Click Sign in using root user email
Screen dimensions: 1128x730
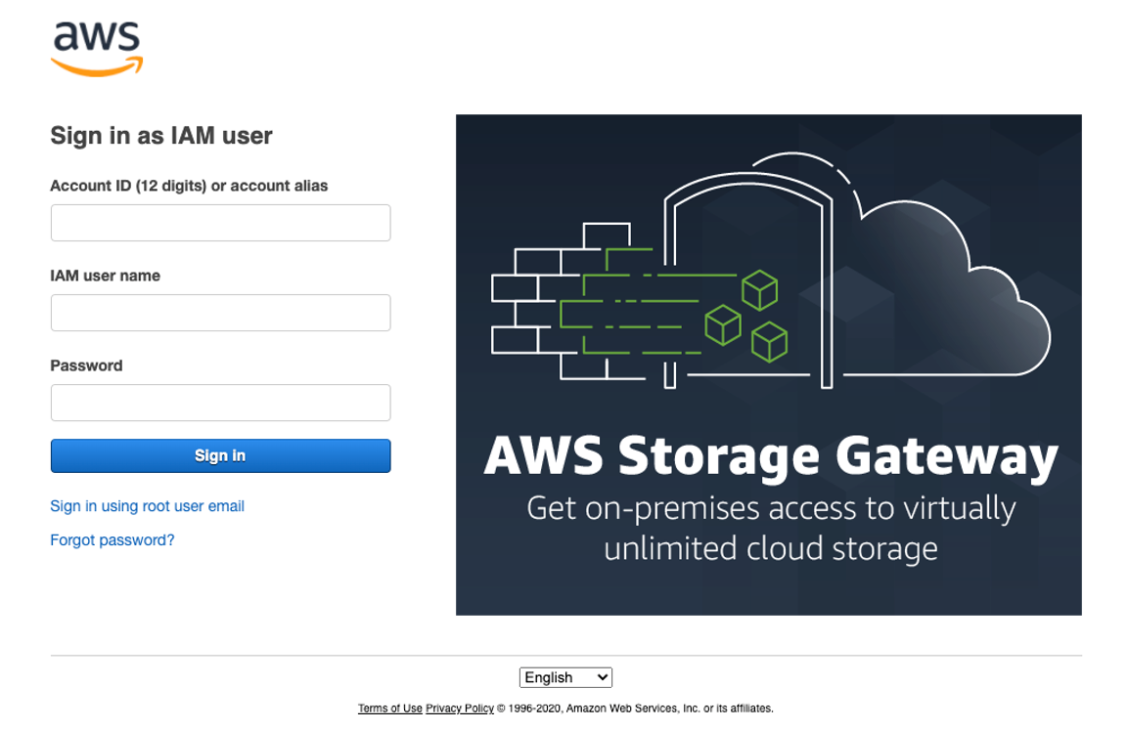pyautogui.click(x=147, y=505)
